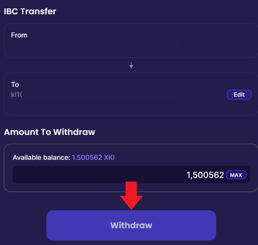
Task: Click the From label text
Action: click(x=19, y=35)
